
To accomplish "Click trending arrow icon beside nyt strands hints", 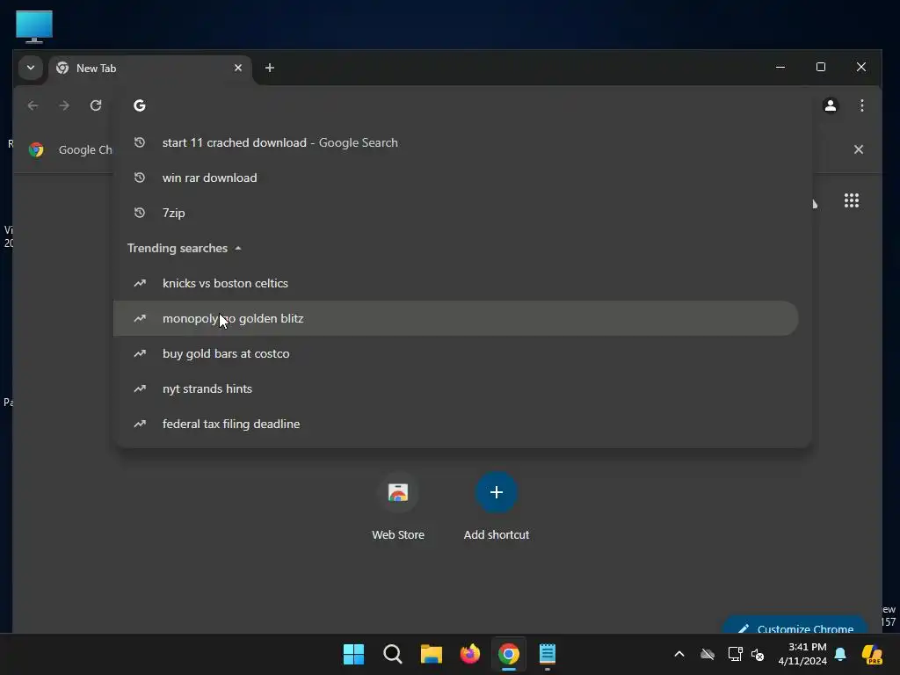I will pyautogui.click(x=140, y=388).
